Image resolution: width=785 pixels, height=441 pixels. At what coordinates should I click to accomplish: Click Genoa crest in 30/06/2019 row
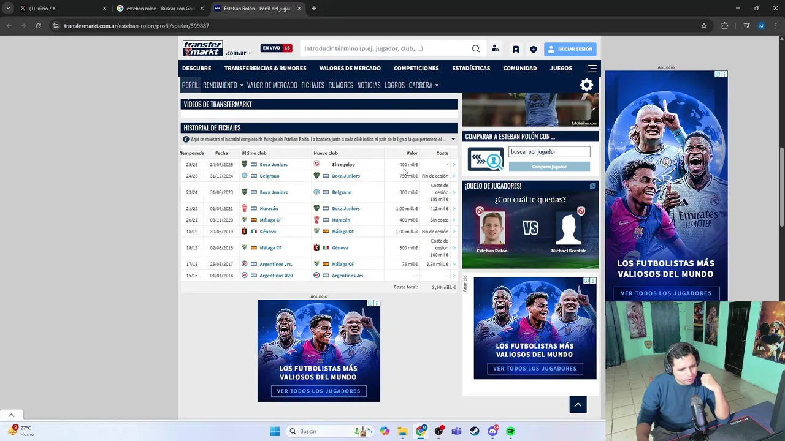point(244,232)
